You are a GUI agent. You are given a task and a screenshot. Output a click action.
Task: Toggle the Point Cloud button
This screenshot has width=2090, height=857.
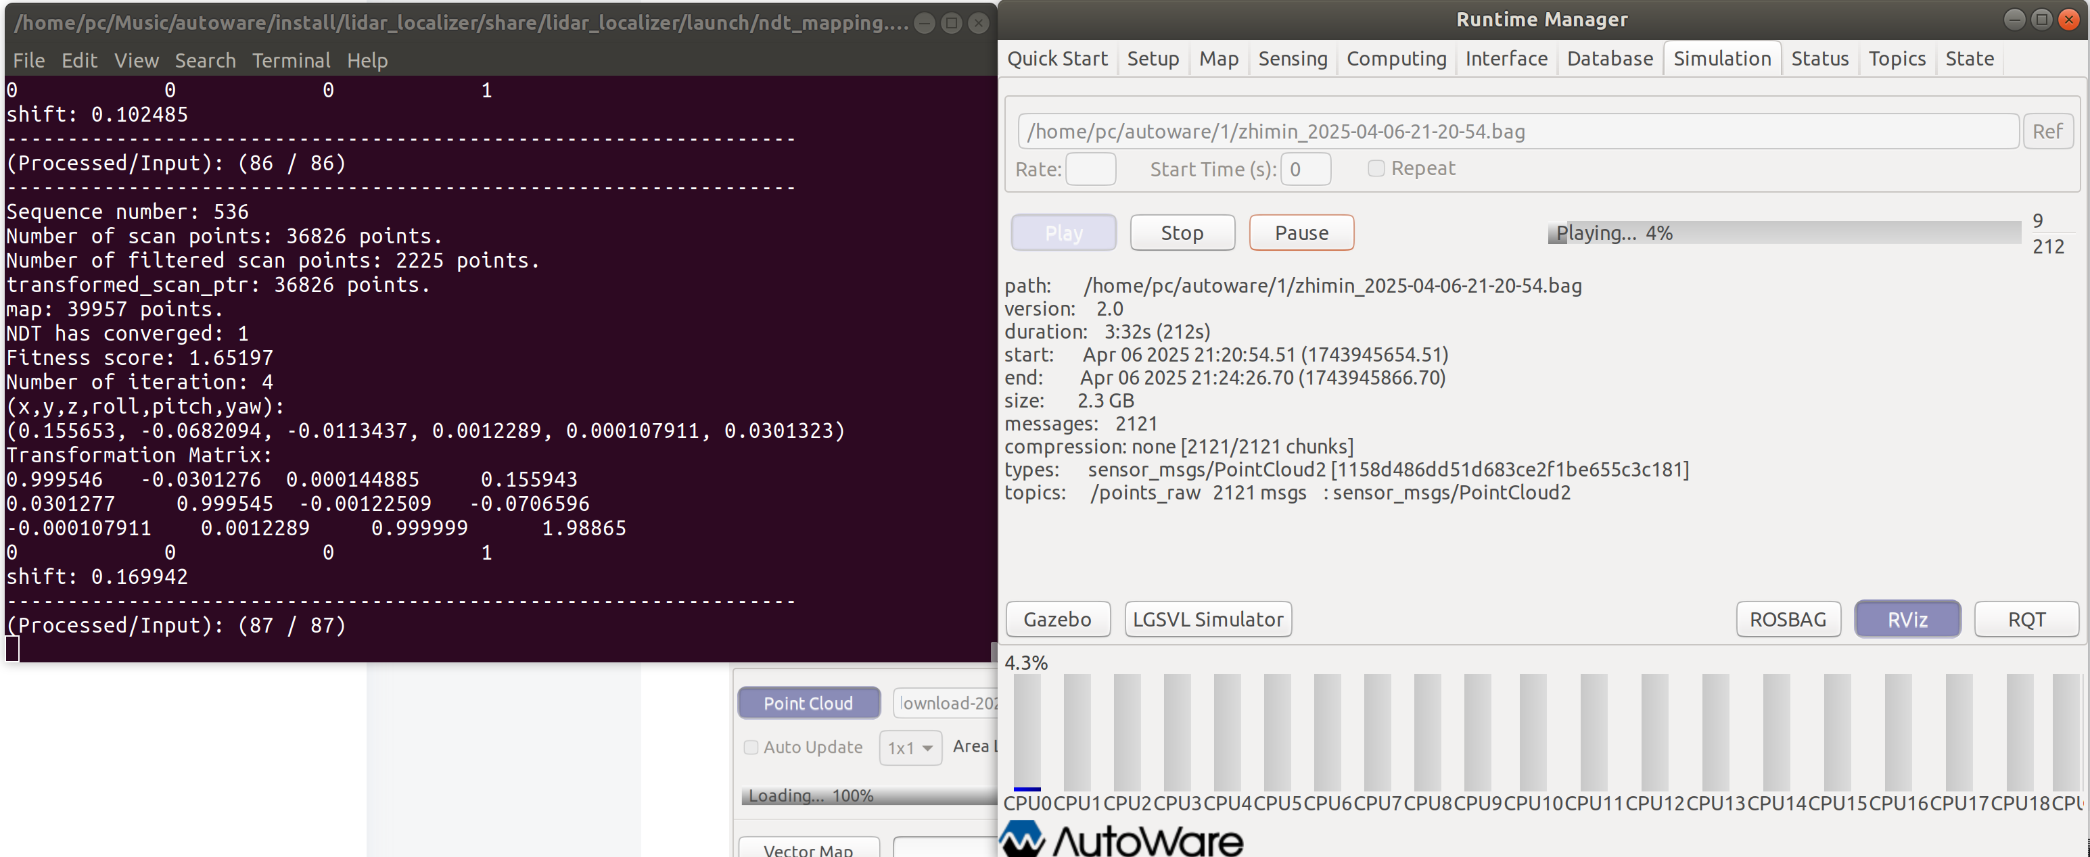click(808, 703)
